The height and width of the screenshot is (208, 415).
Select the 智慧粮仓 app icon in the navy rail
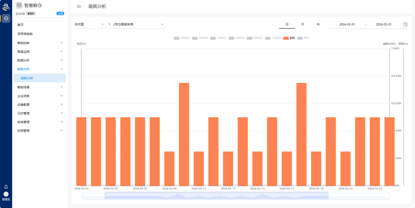pos(6,19)
